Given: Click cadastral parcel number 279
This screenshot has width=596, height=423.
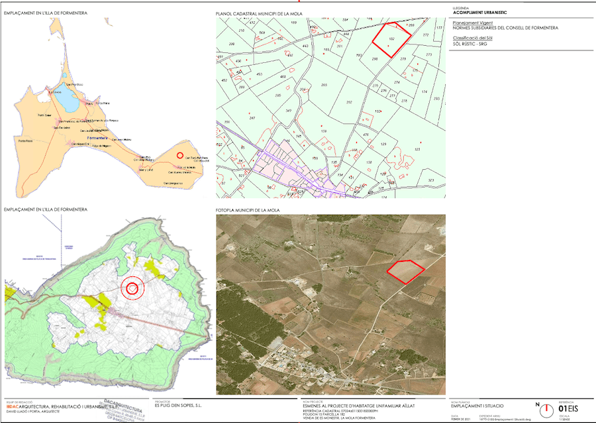Looking at the screenshot, I should [403, 58].
